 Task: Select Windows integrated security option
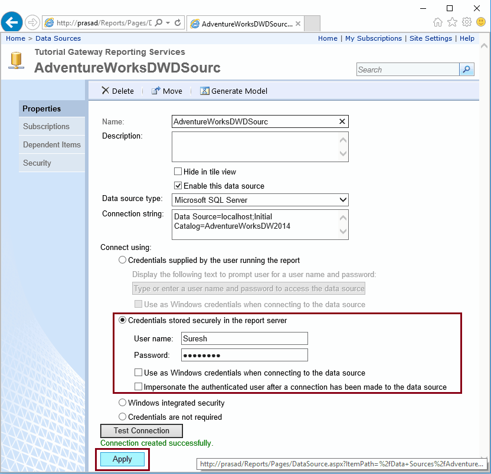tap(122, 402)
